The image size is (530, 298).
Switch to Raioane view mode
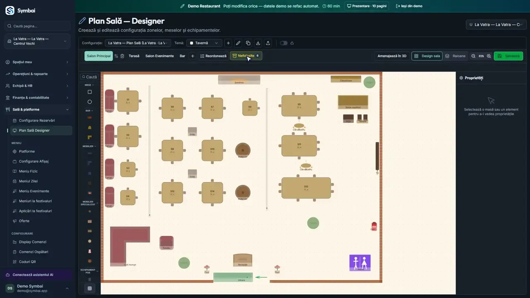455,56
